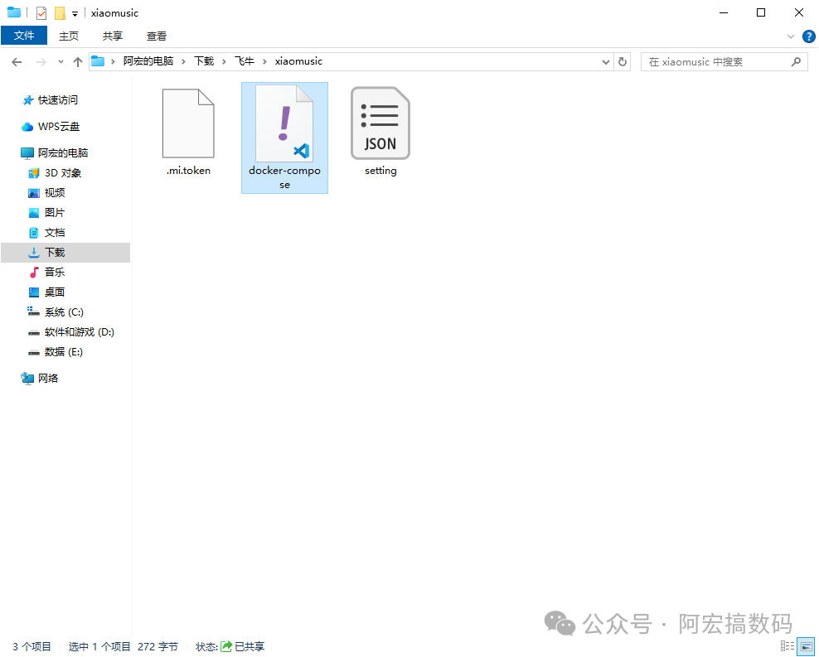The image size is (819, 657).
Task: Click the 3D 对象 folder icon
Action: (x=34, y=172)
